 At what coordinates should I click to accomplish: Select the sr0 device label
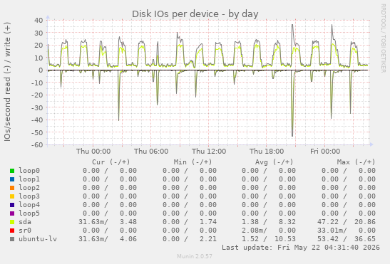tap(25, 231)
